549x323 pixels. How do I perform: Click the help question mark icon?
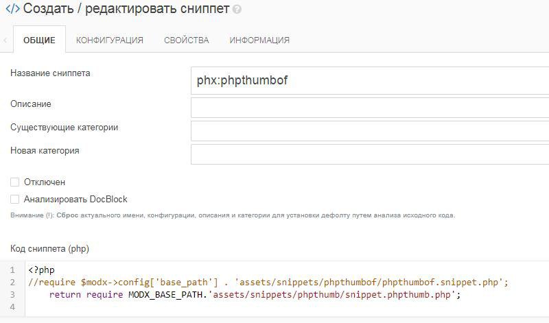(x=237, y=10)
